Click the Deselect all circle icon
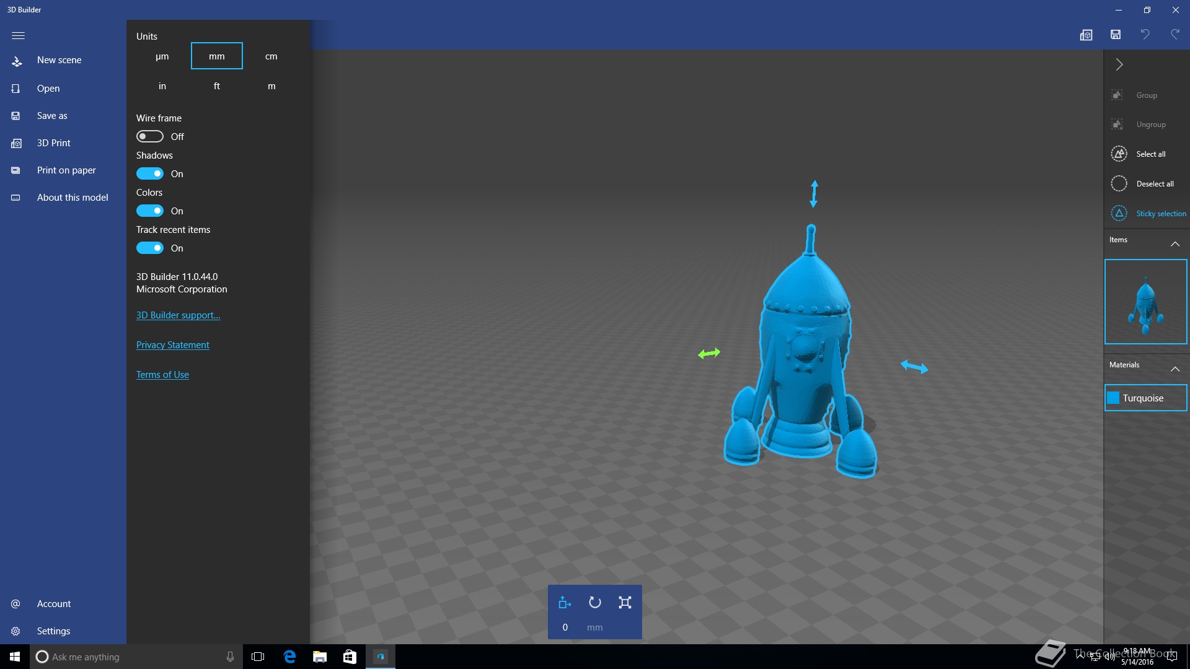 click(x=1119, y=183)
